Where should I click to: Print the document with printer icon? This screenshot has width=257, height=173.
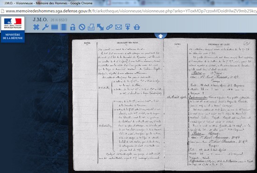pos(91,27)
